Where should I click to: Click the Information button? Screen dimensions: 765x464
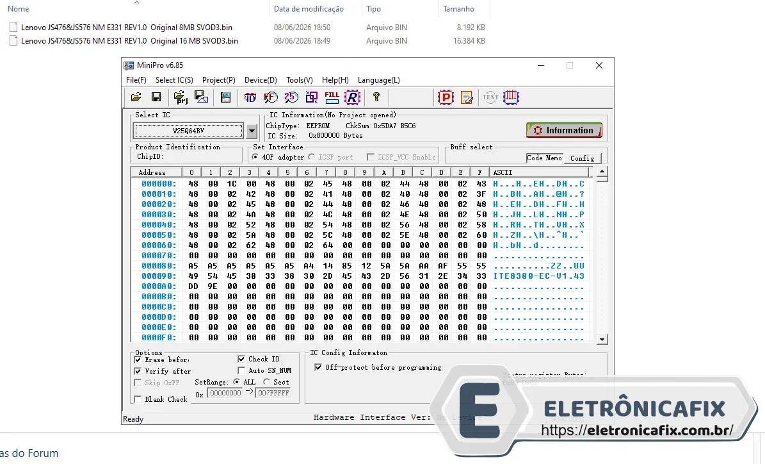coord(564,130)
